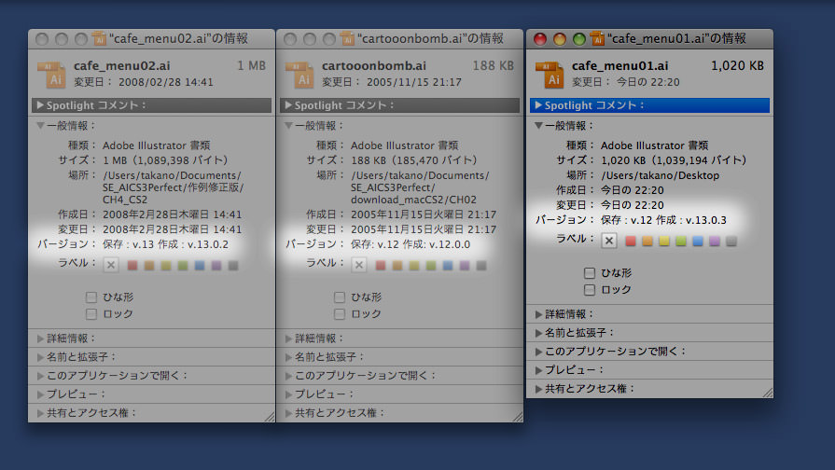Collapse 一般情報 section in cafe_menu02.ai window
Screen dimensions: 835x470
(x=40, y=126)
